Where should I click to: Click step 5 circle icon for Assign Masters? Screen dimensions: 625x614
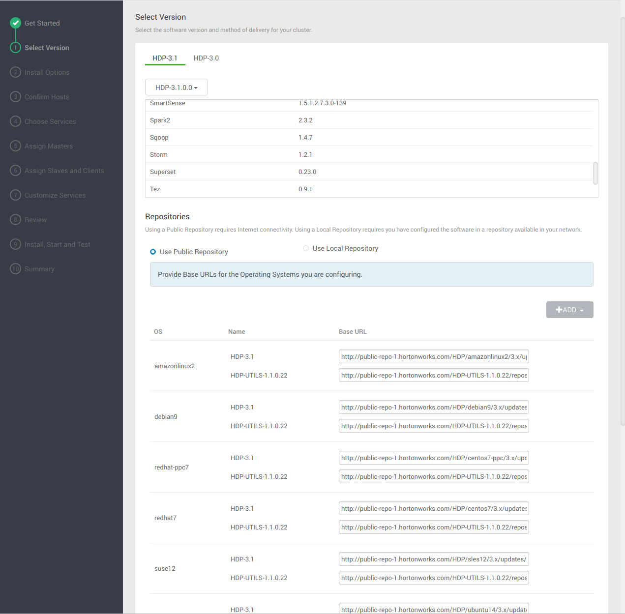pos(16,146)
